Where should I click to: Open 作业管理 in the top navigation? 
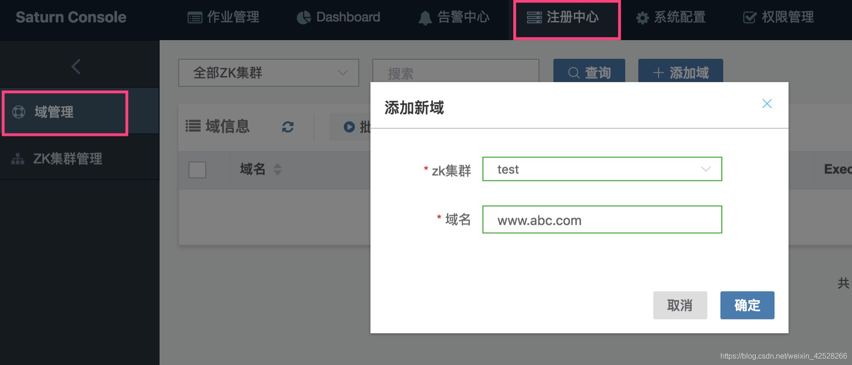coord(223,17)
